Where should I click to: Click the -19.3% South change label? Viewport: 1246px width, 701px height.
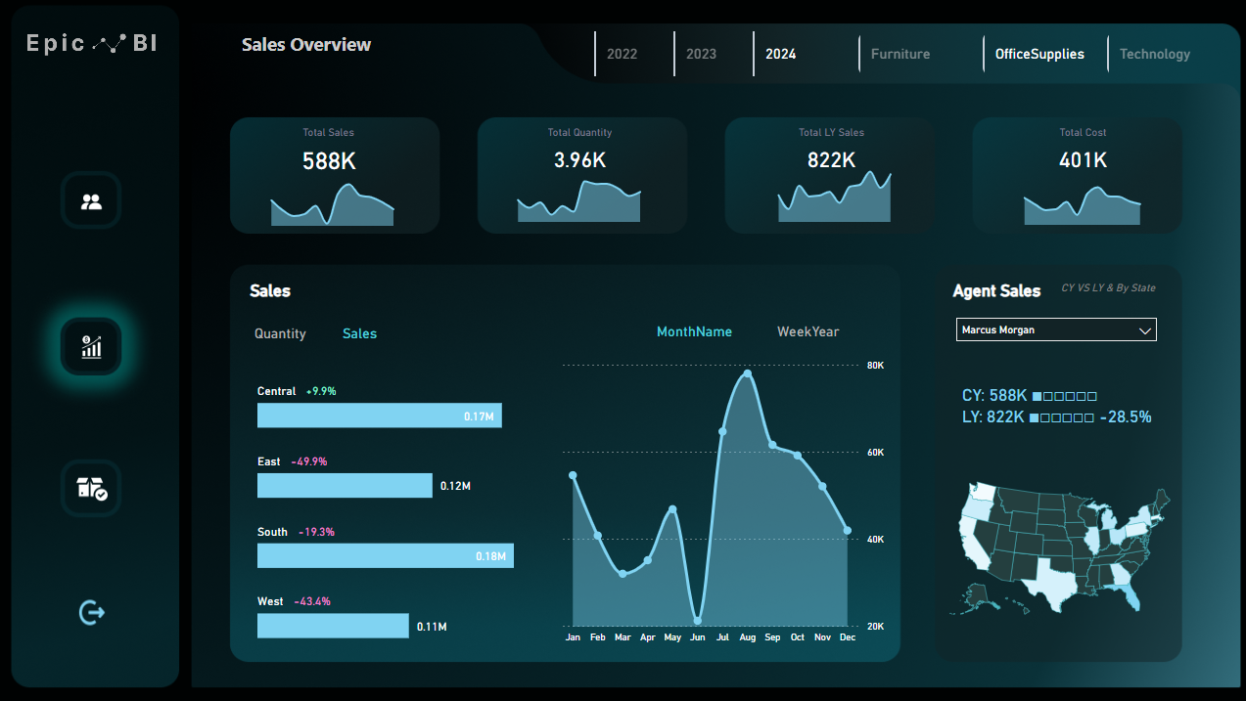click(316, 532)
